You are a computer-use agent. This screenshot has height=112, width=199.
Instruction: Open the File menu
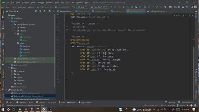[x=8, y=2]
